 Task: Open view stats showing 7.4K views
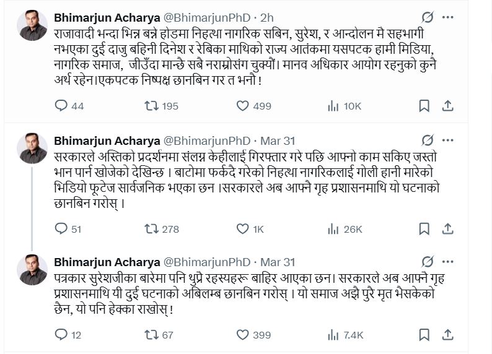[333, 335]
